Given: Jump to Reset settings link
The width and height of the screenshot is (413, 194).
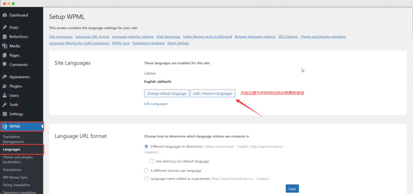Looking at the screenshot, I should 178,43.
